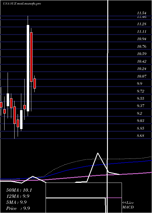
Task: Click the '5MA : 9.9' readout
Action: (x=16, y=202)
